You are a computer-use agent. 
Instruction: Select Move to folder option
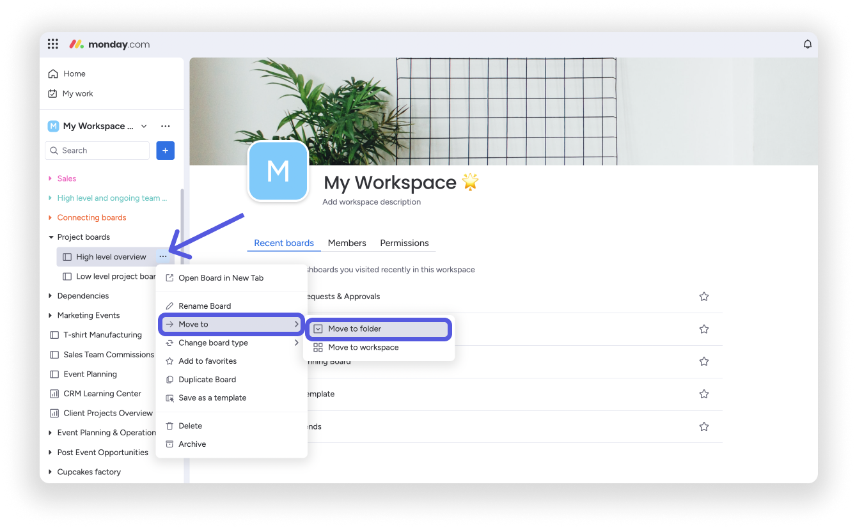coord(379,329)
